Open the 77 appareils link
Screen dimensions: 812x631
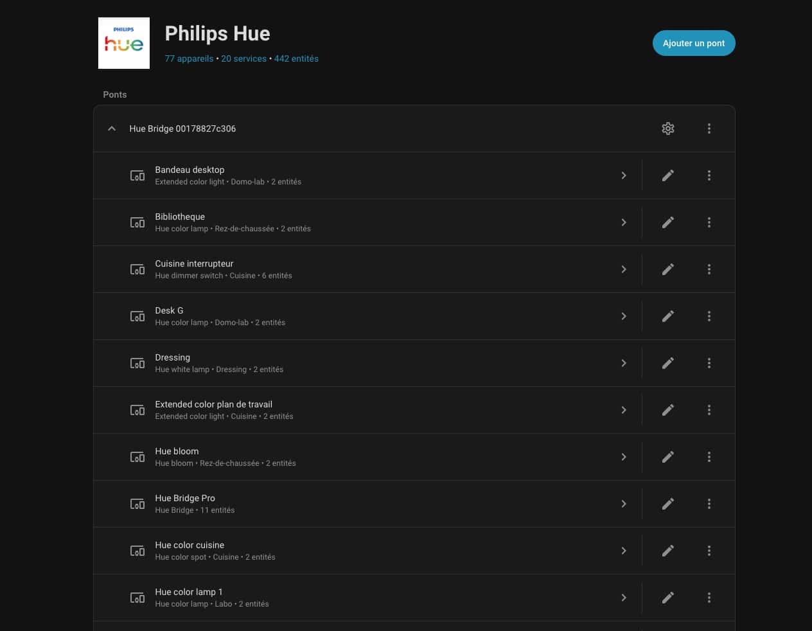coord(189,58)
